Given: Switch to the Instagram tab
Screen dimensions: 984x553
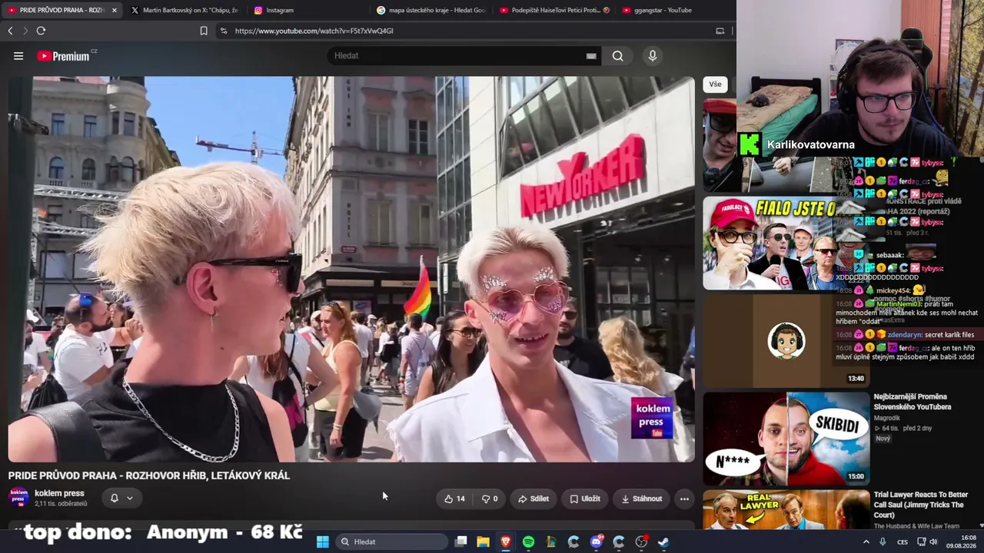Looking at the screenshot, I should point(307,10).
